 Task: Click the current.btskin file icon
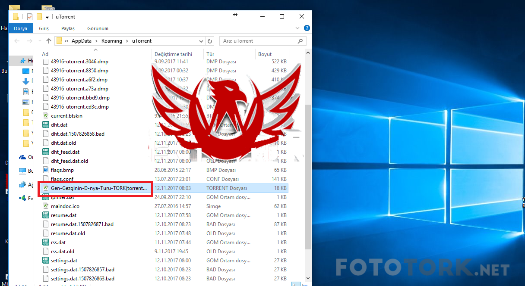coord(46,115)
